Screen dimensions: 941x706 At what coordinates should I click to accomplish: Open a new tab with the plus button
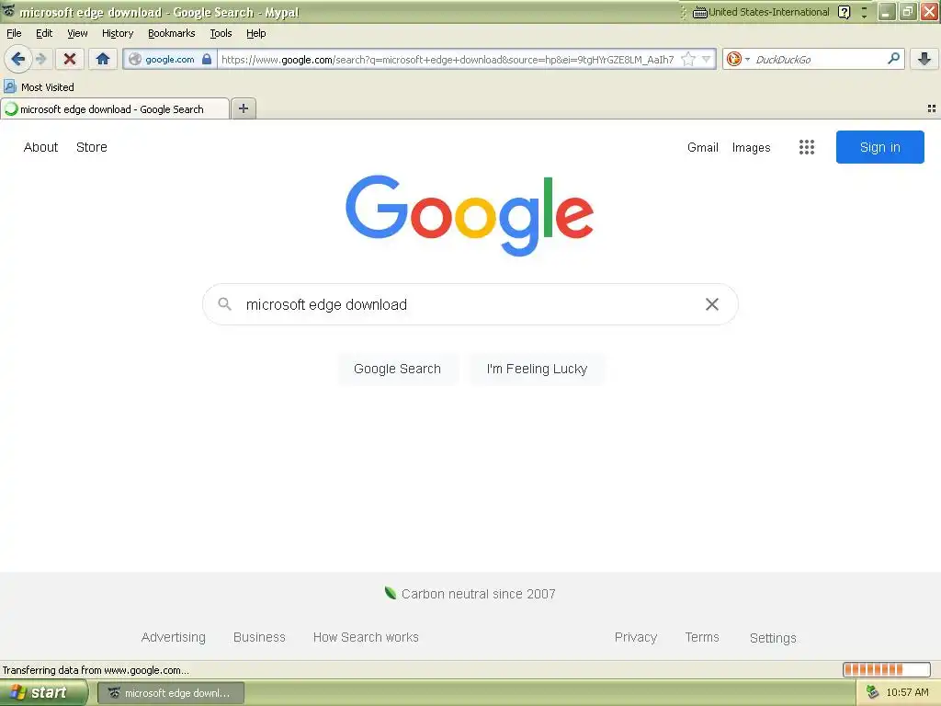coord(243,108)
